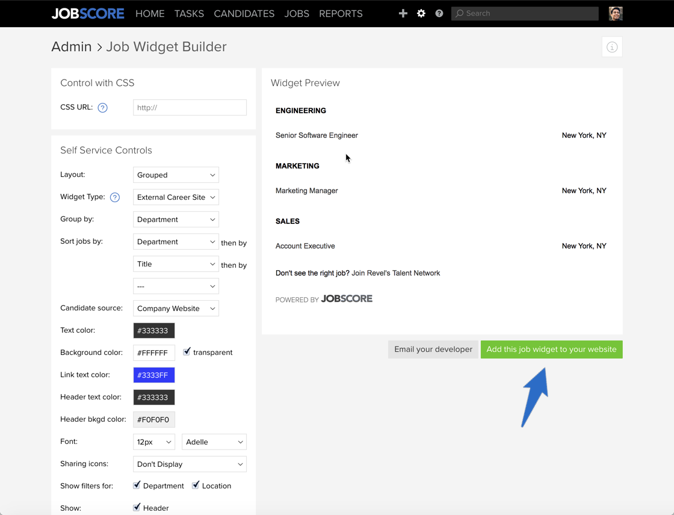Open settings gear icon
This screenshot has width=674, height=515.
(x=421, y=13)
